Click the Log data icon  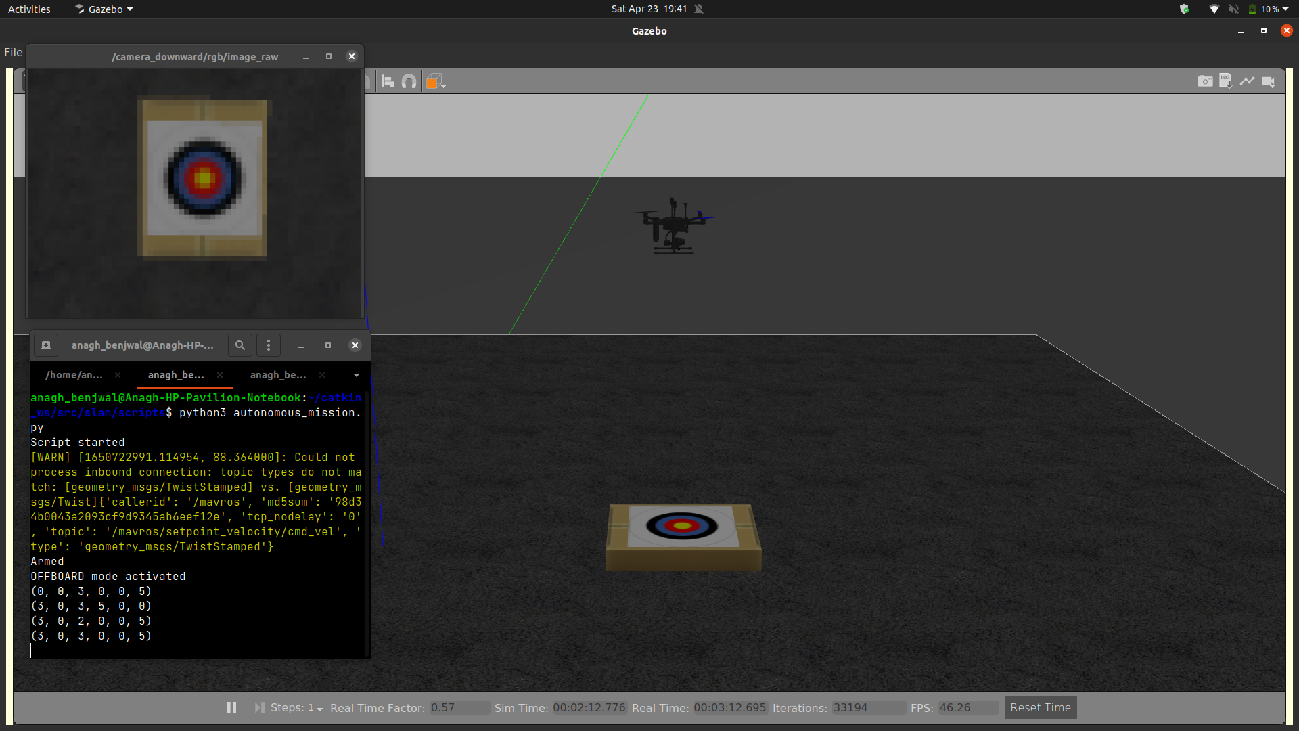pos(1226,81)
